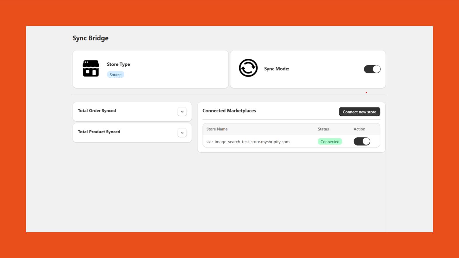
Task: Select siar-image-search-test-store.myshopify.com store name
Action: pyautogui.click(x=248, y=142)
